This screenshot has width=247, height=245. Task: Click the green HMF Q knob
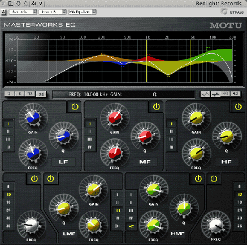tap(184, 208)
